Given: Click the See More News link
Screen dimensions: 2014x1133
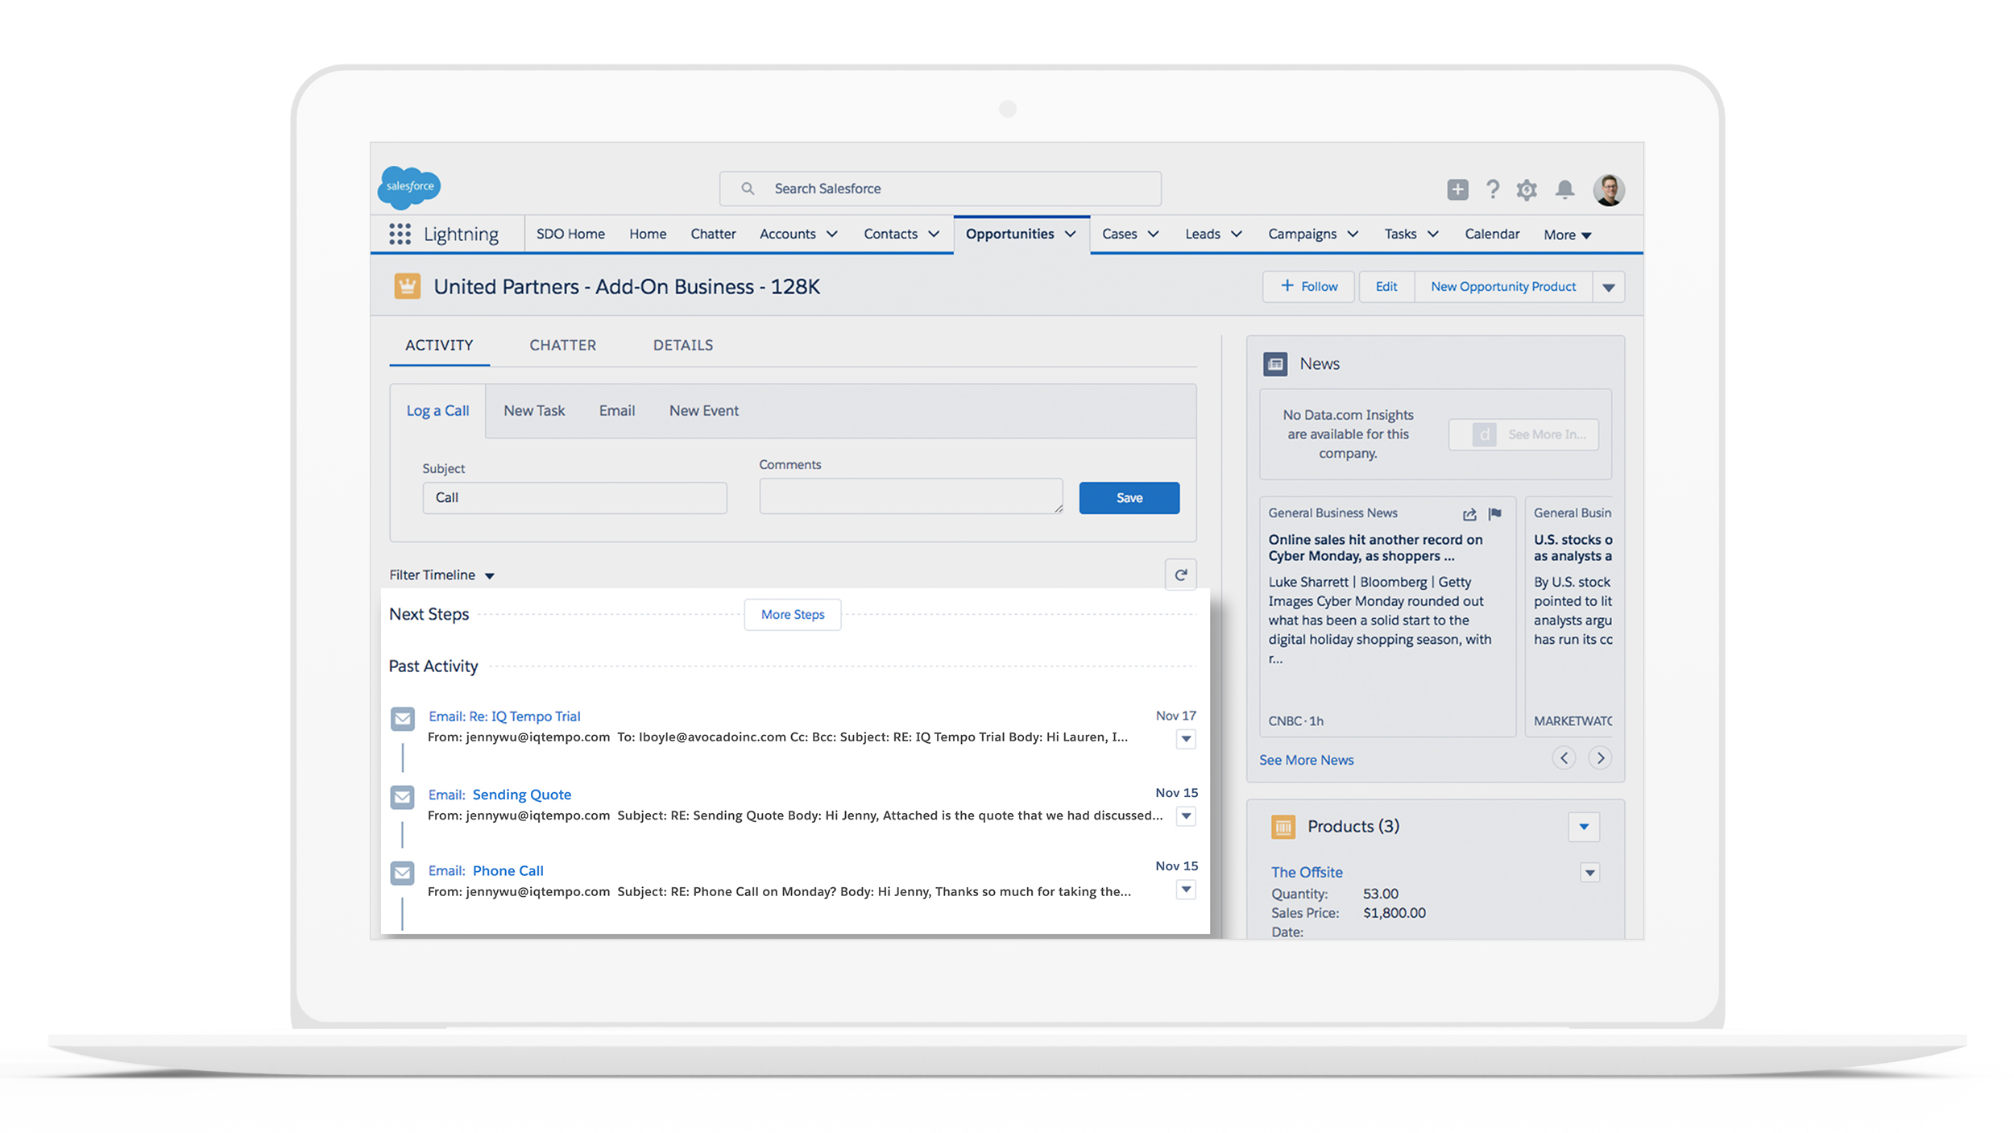Looking at the screenshot, I should point(1306,758).
